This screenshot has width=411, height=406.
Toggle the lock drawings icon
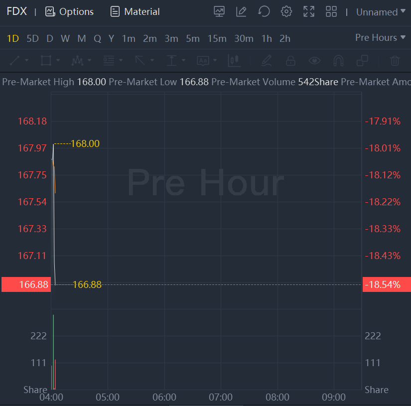tap(290, 61)
